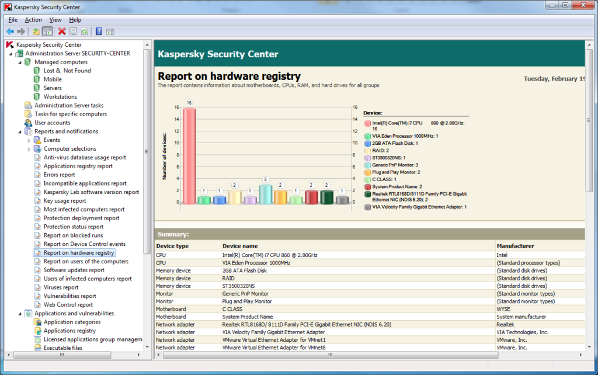Toggle the Show/Hide console tree toolbar icon
The image size is (598, 375).
click(47, 32)
